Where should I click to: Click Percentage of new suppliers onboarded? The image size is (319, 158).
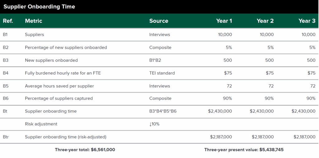[66, 48]
